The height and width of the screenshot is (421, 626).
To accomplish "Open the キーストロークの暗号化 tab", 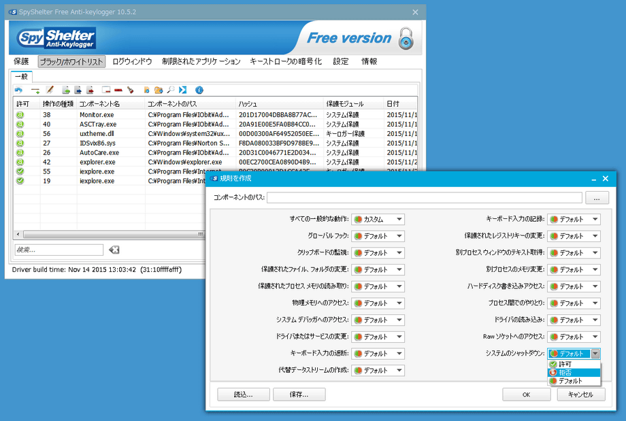I will (286, 61).
